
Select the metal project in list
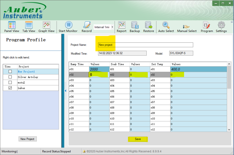(x=21, y=82)
